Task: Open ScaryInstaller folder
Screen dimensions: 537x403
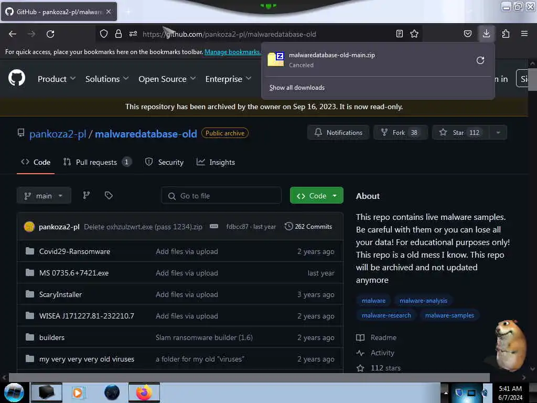Action: pyautogui.click(x=60, y=294)
